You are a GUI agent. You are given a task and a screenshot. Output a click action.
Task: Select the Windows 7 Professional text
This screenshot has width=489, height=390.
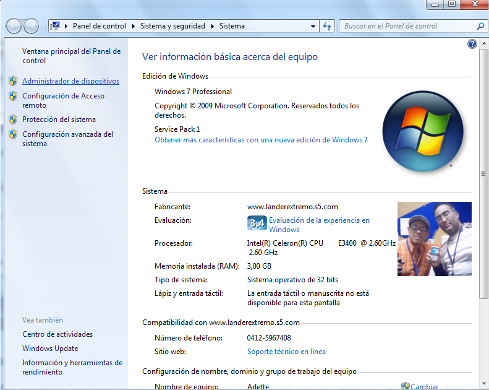pos(193,92)
